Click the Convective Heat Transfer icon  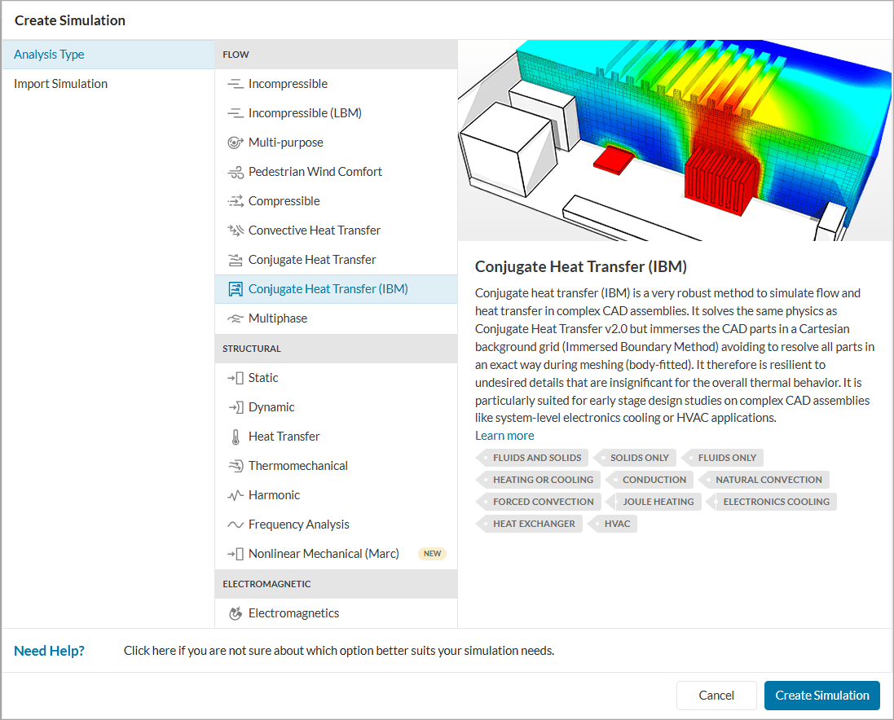point(235,230)
